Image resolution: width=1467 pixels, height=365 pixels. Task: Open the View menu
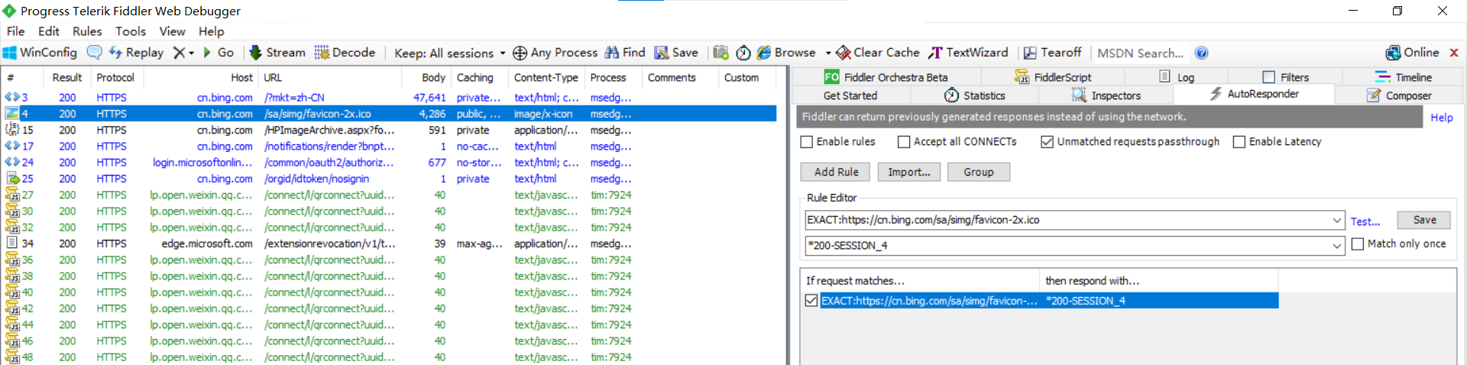click(172, 31)
